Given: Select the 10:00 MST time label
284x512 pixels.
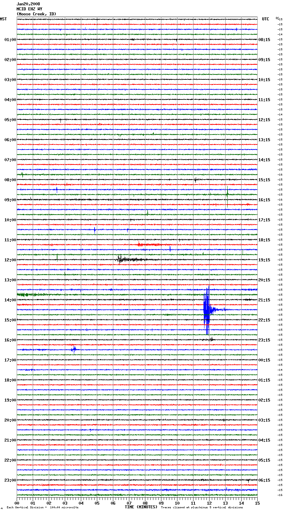Looking at the screenshot, I should [10, 220].
